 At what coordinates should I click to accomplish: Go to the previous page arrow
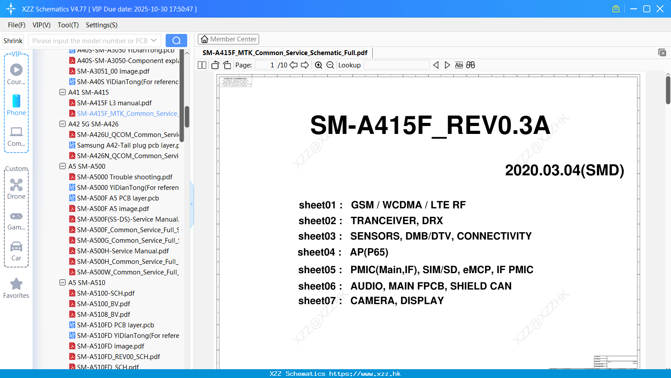(293, 65)
